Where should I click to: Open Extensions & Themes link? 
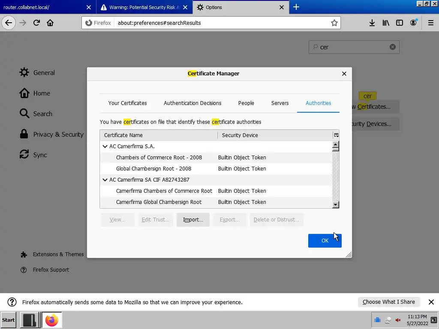click(52, 254)
